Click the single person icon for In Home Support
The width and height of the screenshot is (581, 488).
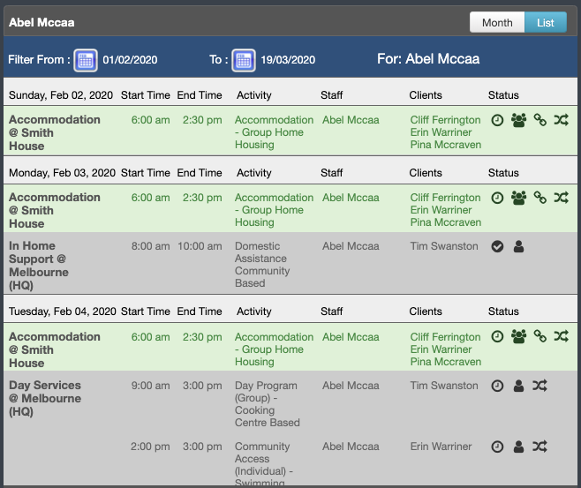(x=519, y=246)
